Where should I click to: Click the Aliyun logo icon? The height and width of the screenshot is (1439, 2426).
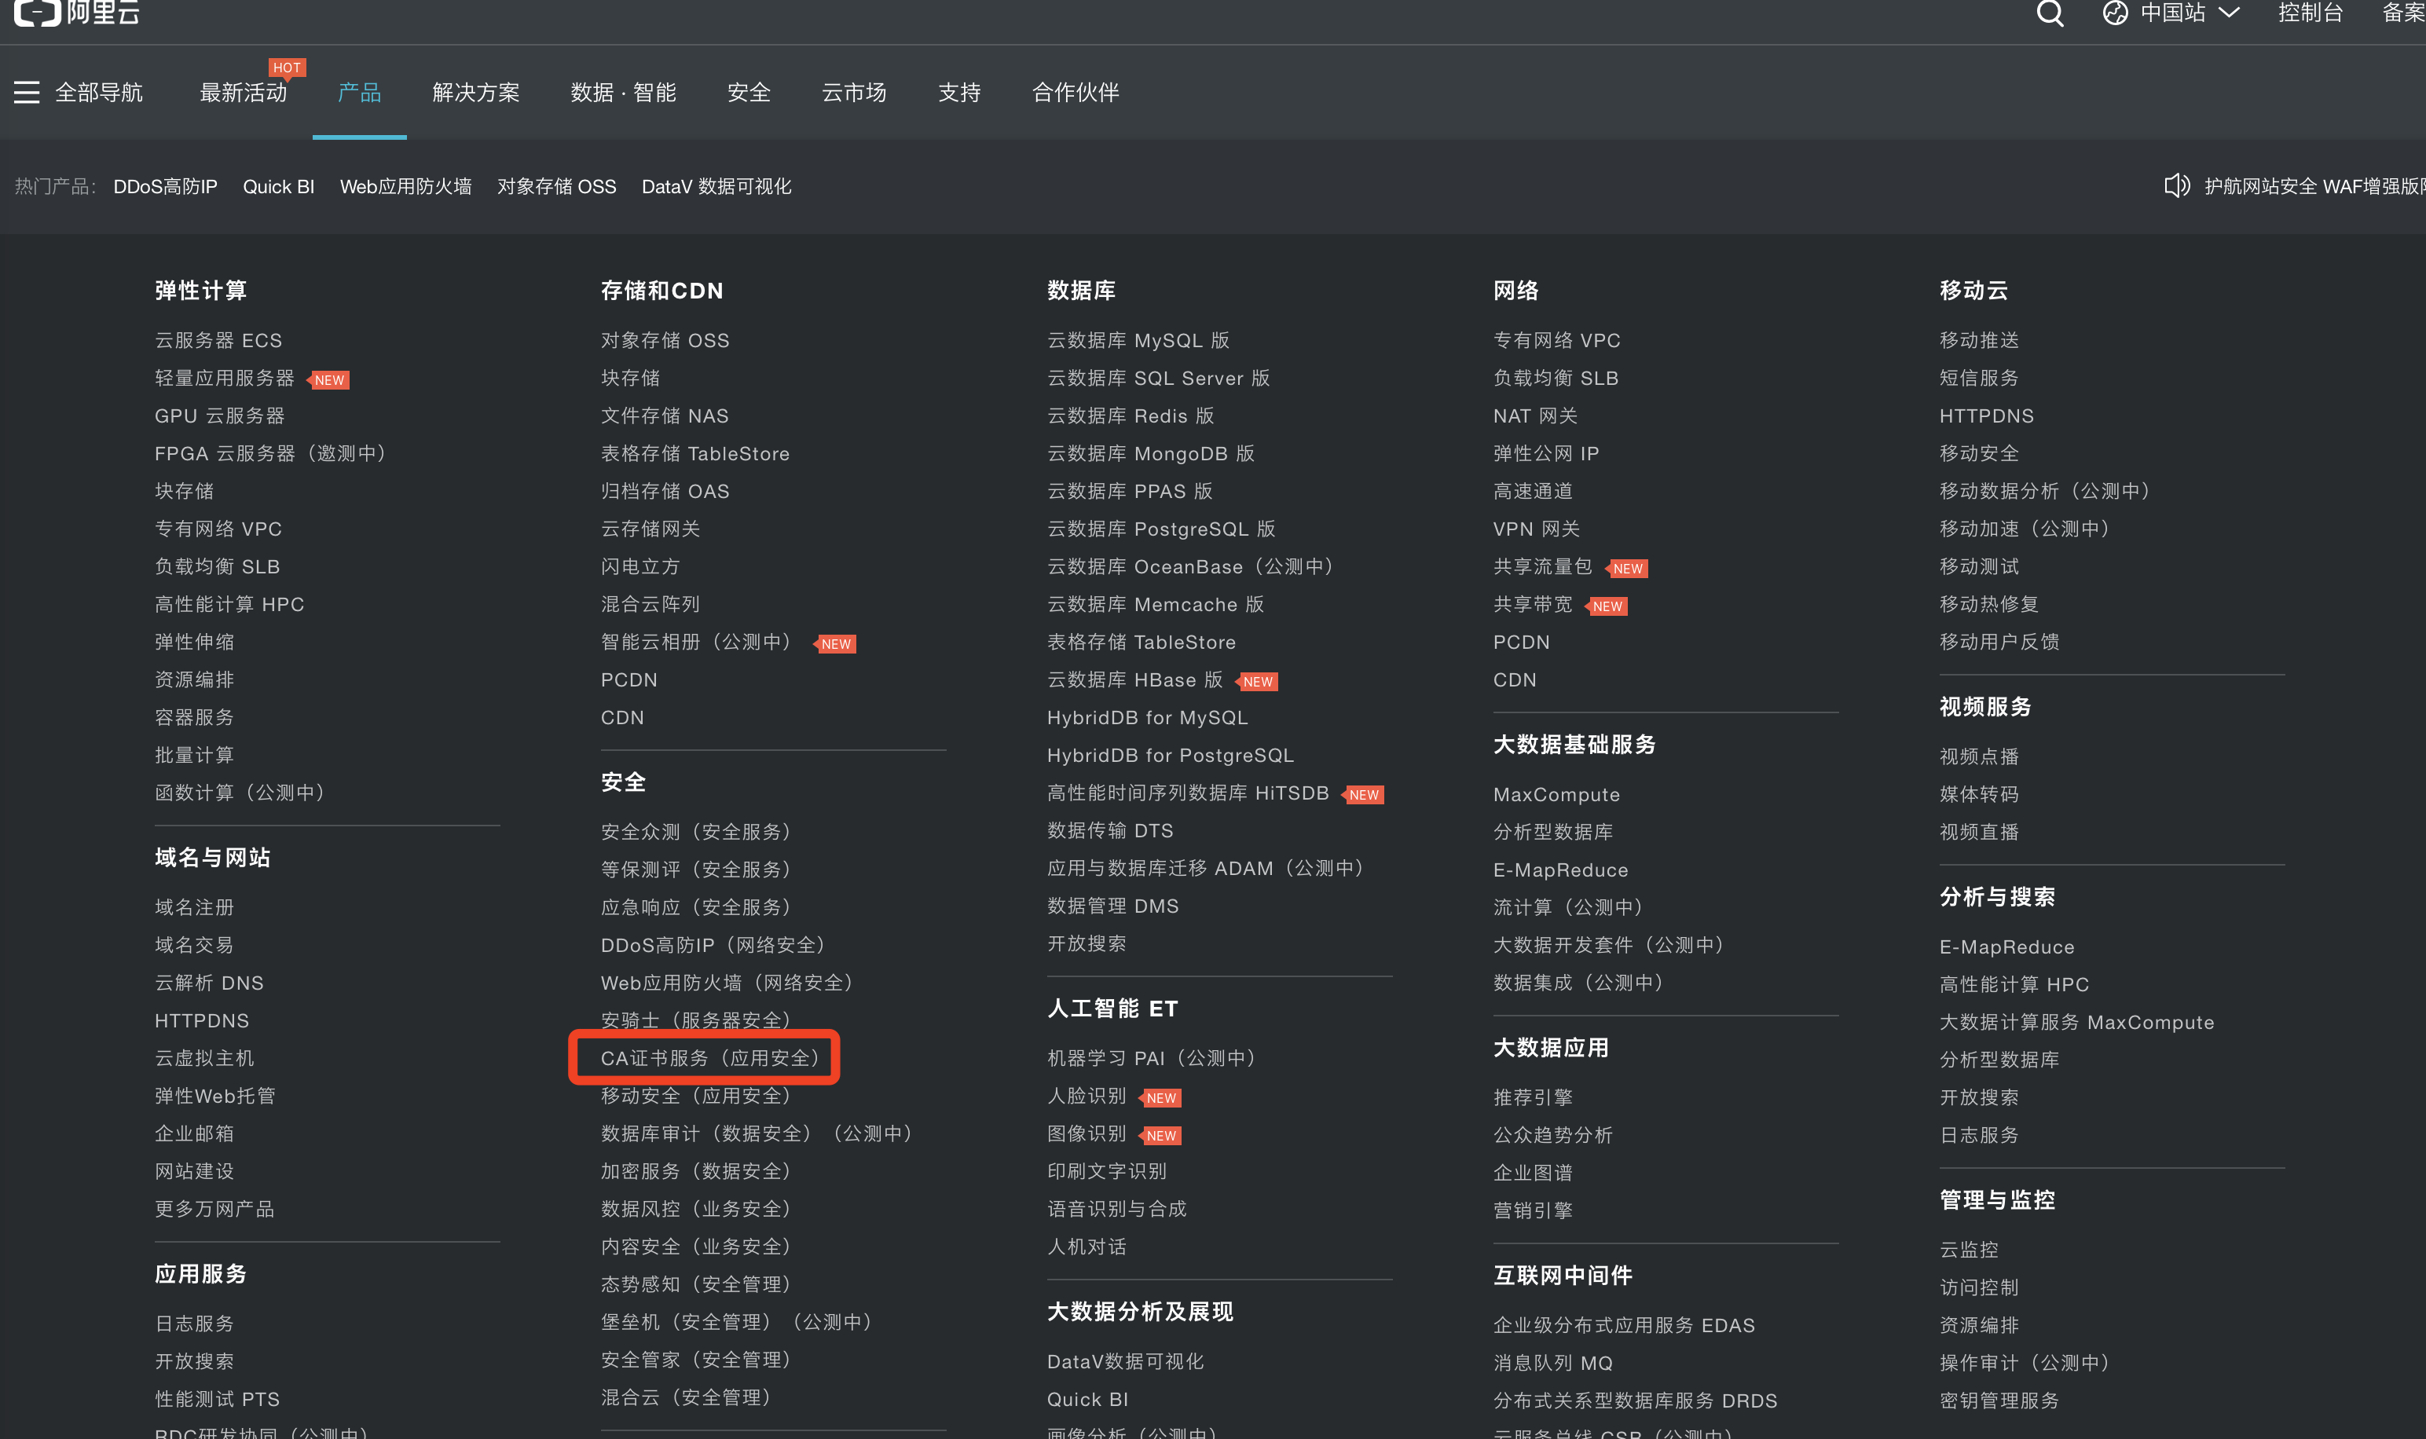pyautogui.click(x=37, y=12)
